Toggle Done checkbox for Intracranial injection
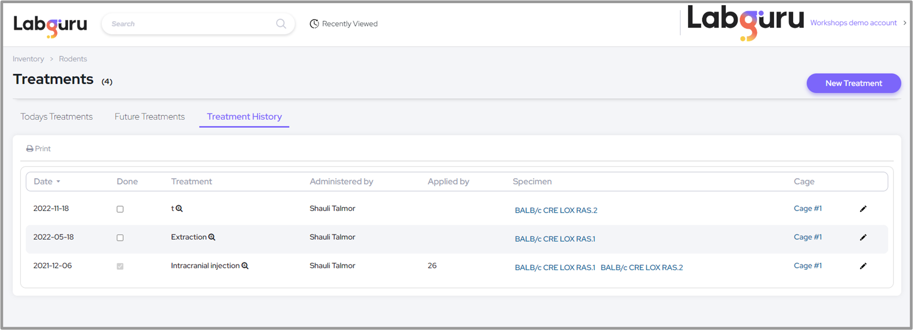Viewport: 913px width, 330px height. (x=120, y=266)
